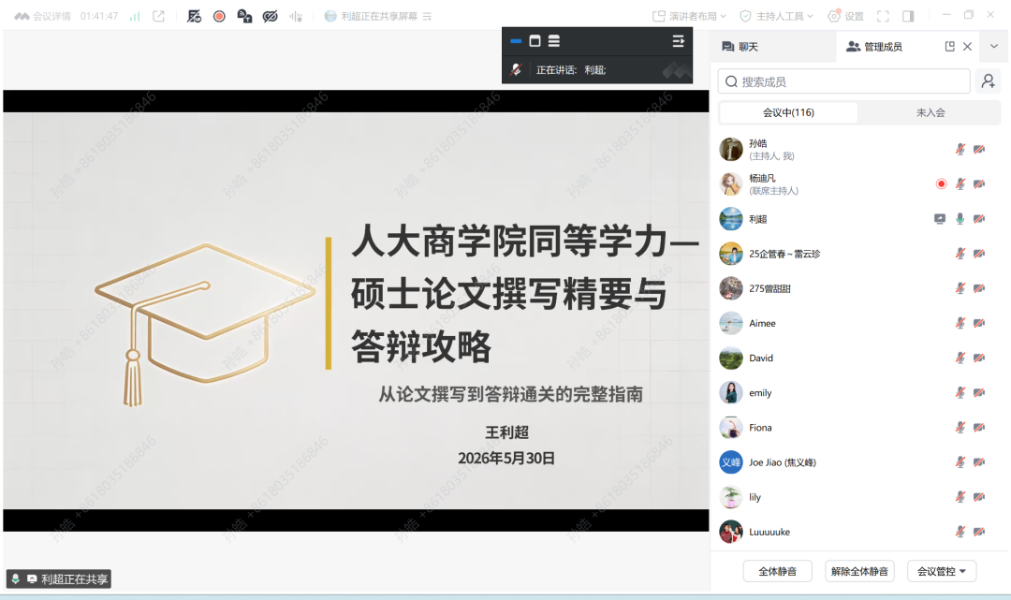
Task: Collapse the floating video bar with the arrow icon
Action: 678,40
